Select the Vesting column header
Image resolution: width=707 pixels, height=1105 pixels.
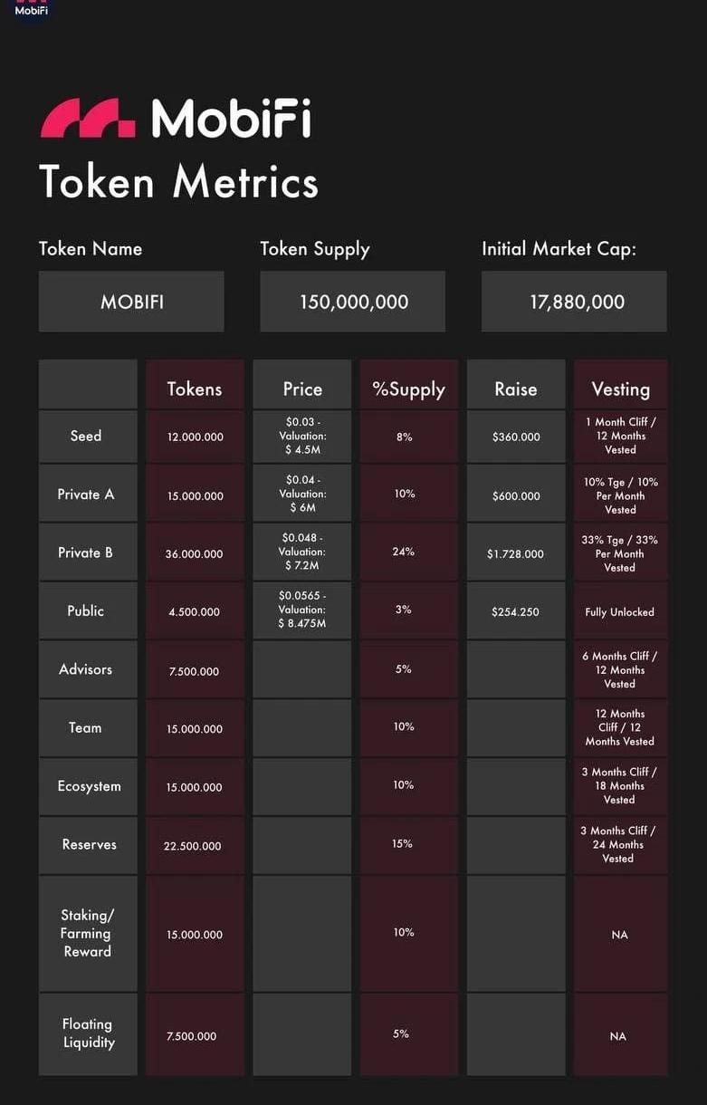pos(620,389)
